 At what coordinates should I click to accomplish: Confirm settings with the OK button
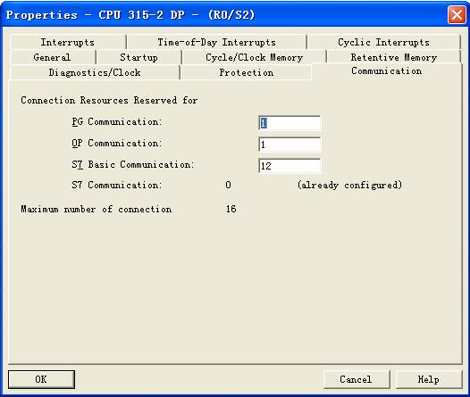pyautogui.click(x=41, y=379)
